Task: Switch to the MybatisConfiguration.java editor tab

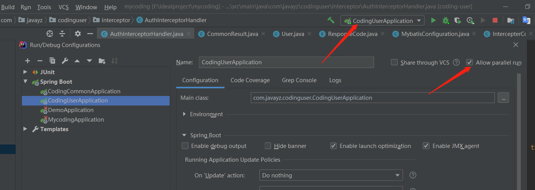Action: 435,34
